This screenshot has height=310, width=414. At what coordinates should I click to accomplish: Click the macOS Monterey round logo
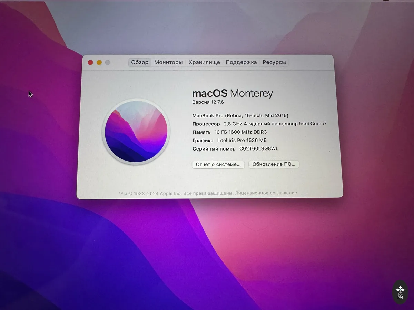point(136,132)
